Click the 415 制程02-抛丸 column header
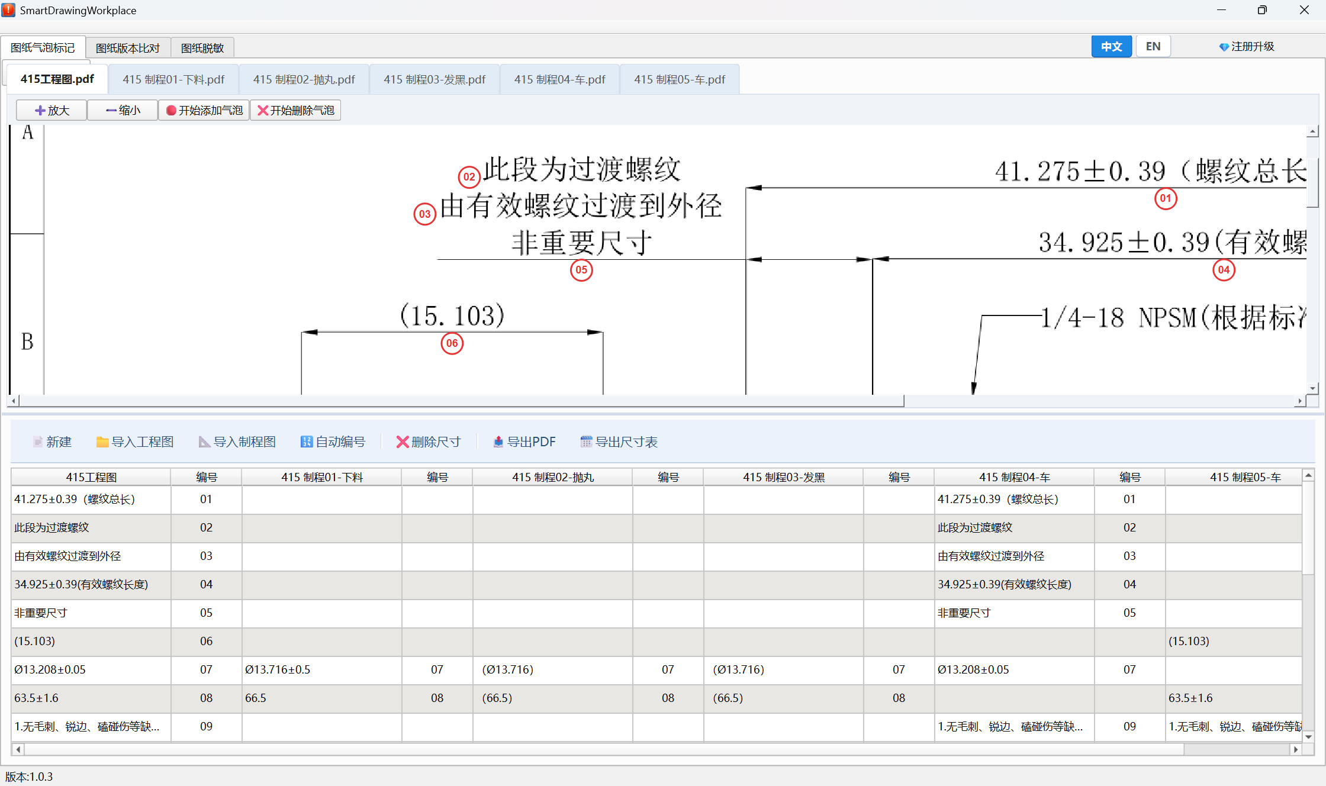Viewport: 1326px width, 786px height. click(553, 477)
